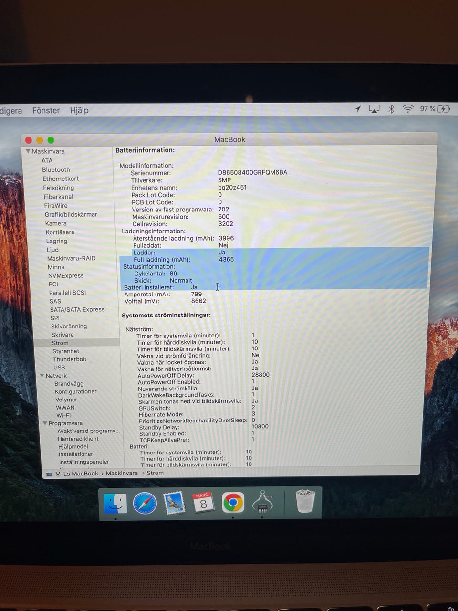Open the Mail app in dock

pos(174,503)
